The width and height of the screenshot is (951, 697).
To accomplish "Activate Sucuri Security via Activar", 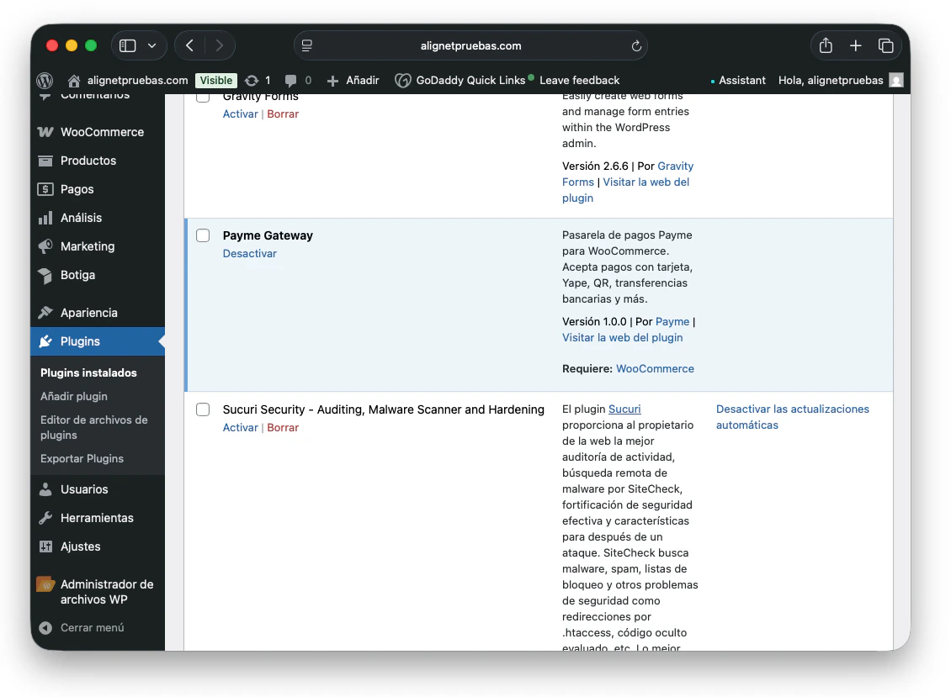I will tap(240, 427).
